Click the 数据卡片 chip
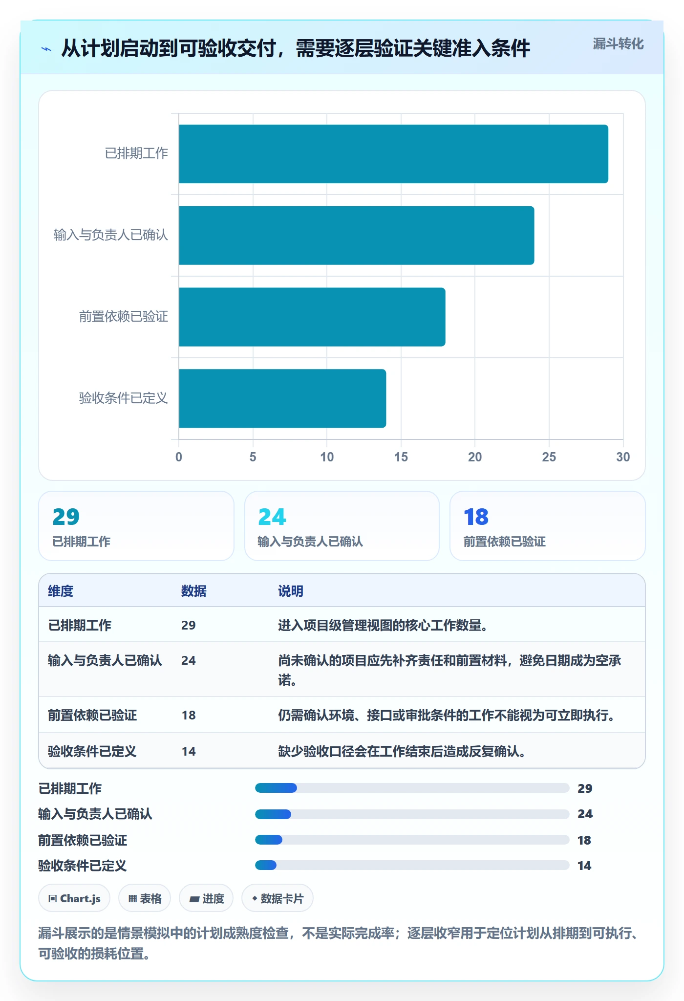 pyautogui.click(x=277, y=898)
